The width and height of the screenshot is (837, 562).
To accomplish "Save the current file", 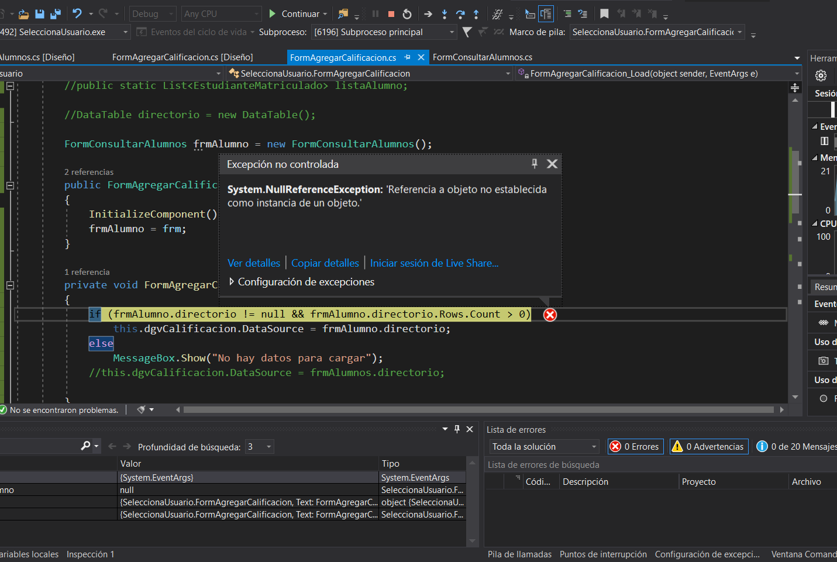I will (40, 13).
